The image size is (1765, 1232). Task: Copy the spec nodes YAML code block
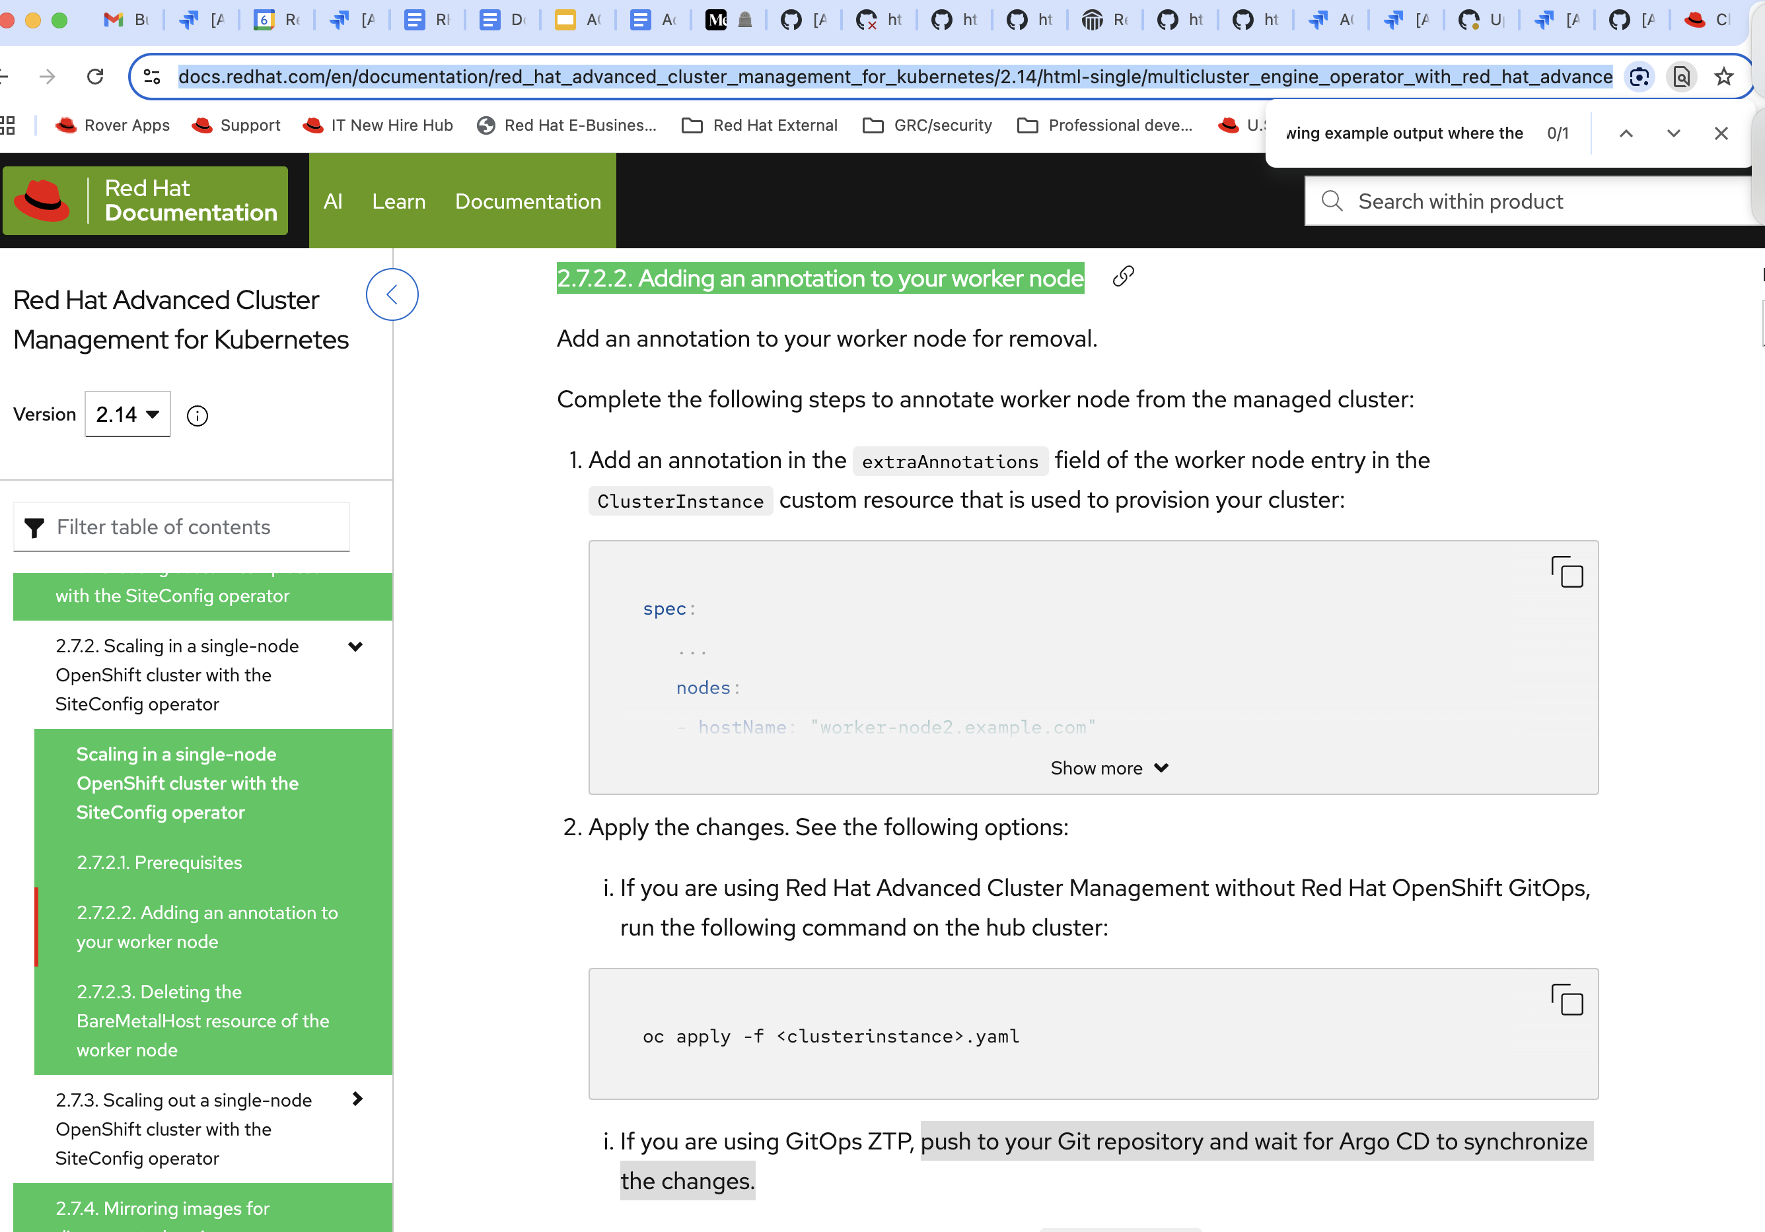[x=1566, y=572]
